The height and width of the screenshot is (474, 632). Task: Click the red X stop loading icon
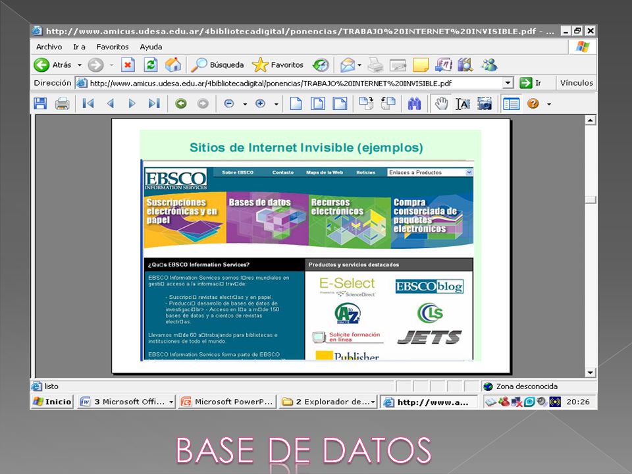tap(128, 65)
